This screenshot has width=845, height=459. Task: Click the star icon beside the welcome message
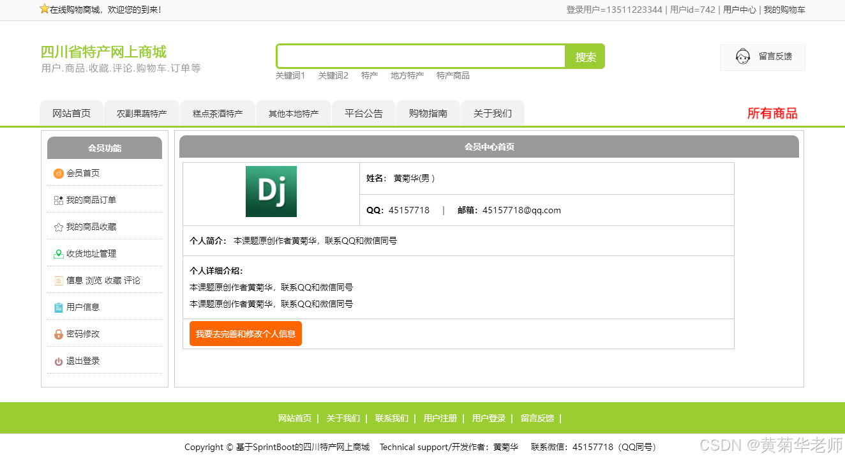coord(45,9)
